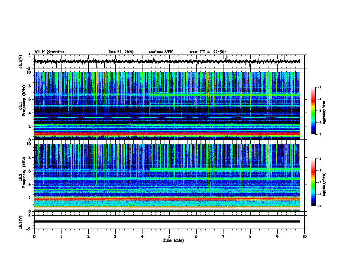Click the "-5" tick on ch.1 colorbar
The image size is (343, 265).
tap(320, 111)
